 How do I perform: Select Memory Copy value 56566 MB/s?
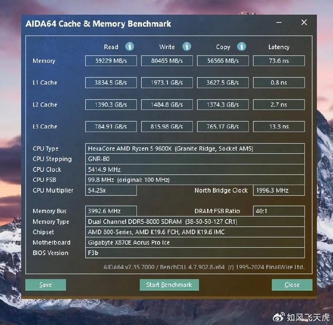[223, 61]
